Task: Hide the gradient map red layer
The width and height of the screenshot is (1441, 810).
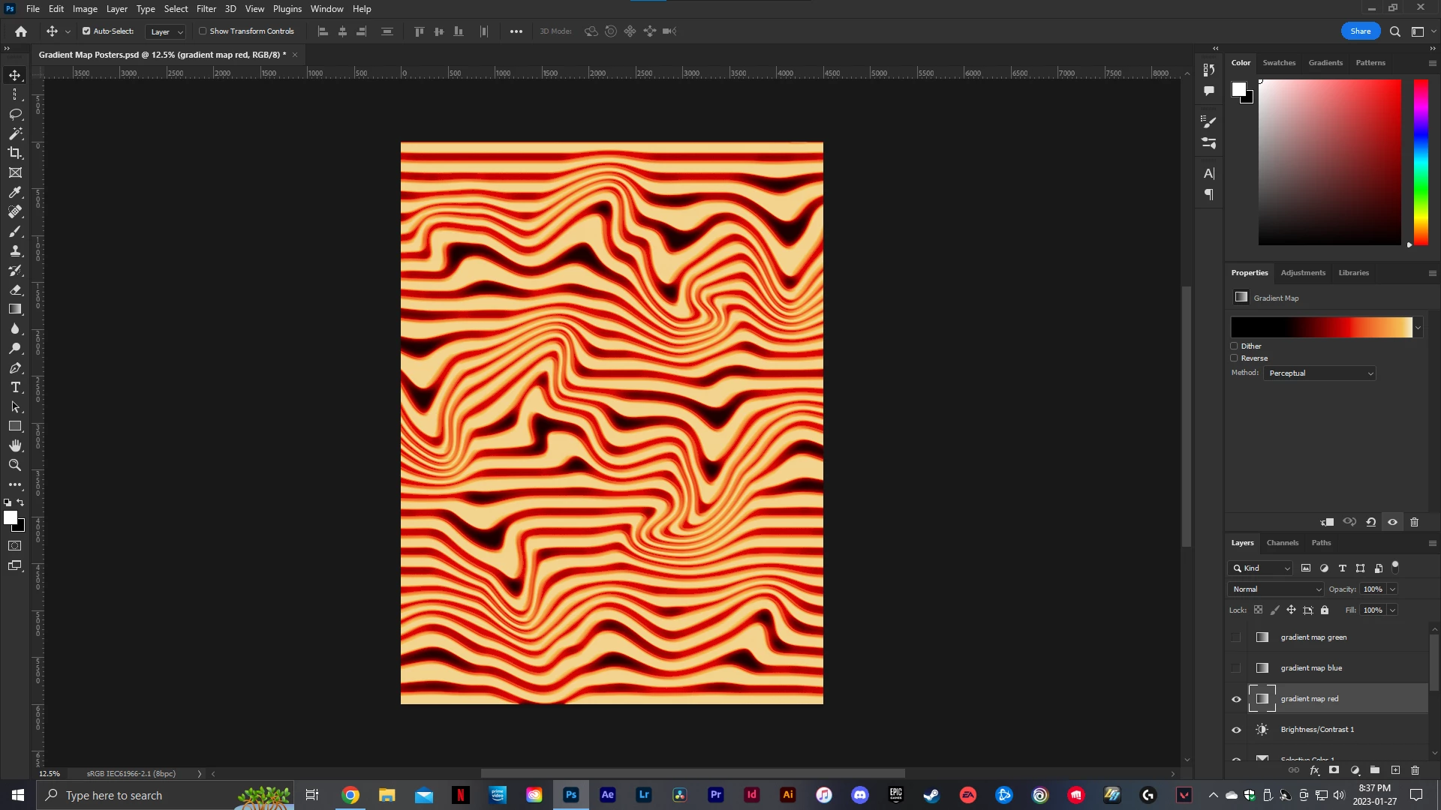Action: click(1236, 699)
